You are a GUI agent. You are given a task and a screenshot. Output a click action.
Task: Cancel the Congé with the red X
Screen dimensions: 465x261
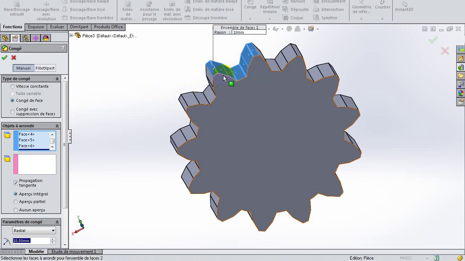click(x=14, y=58)
